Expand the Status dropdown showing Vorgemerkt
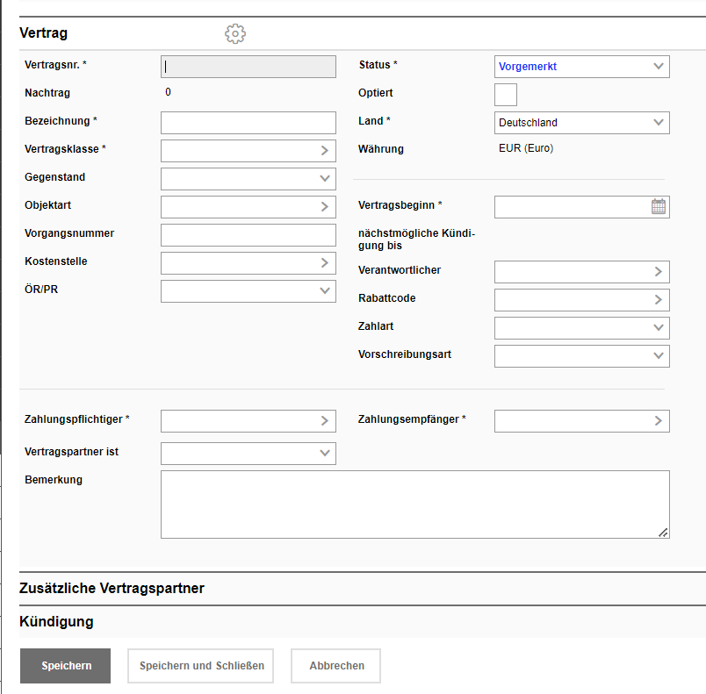Viewport: 706px width, 694px height. 581,67
